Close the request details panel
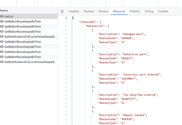The width and height of the screenshot is (182, 125). click(x=62, y=11)
